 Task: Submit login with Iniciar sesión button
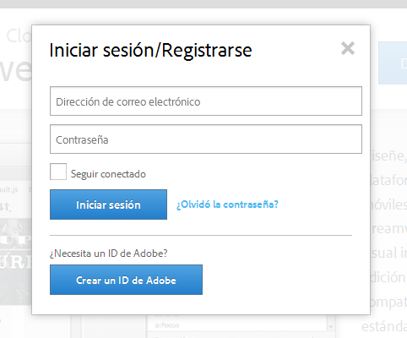click(x=108, y=204)
